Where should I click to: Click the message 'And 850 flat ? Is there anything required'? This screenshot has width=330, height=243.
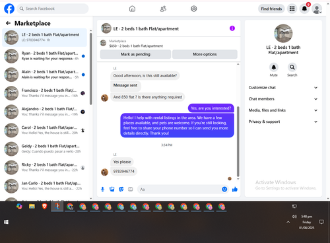(148, 97)
